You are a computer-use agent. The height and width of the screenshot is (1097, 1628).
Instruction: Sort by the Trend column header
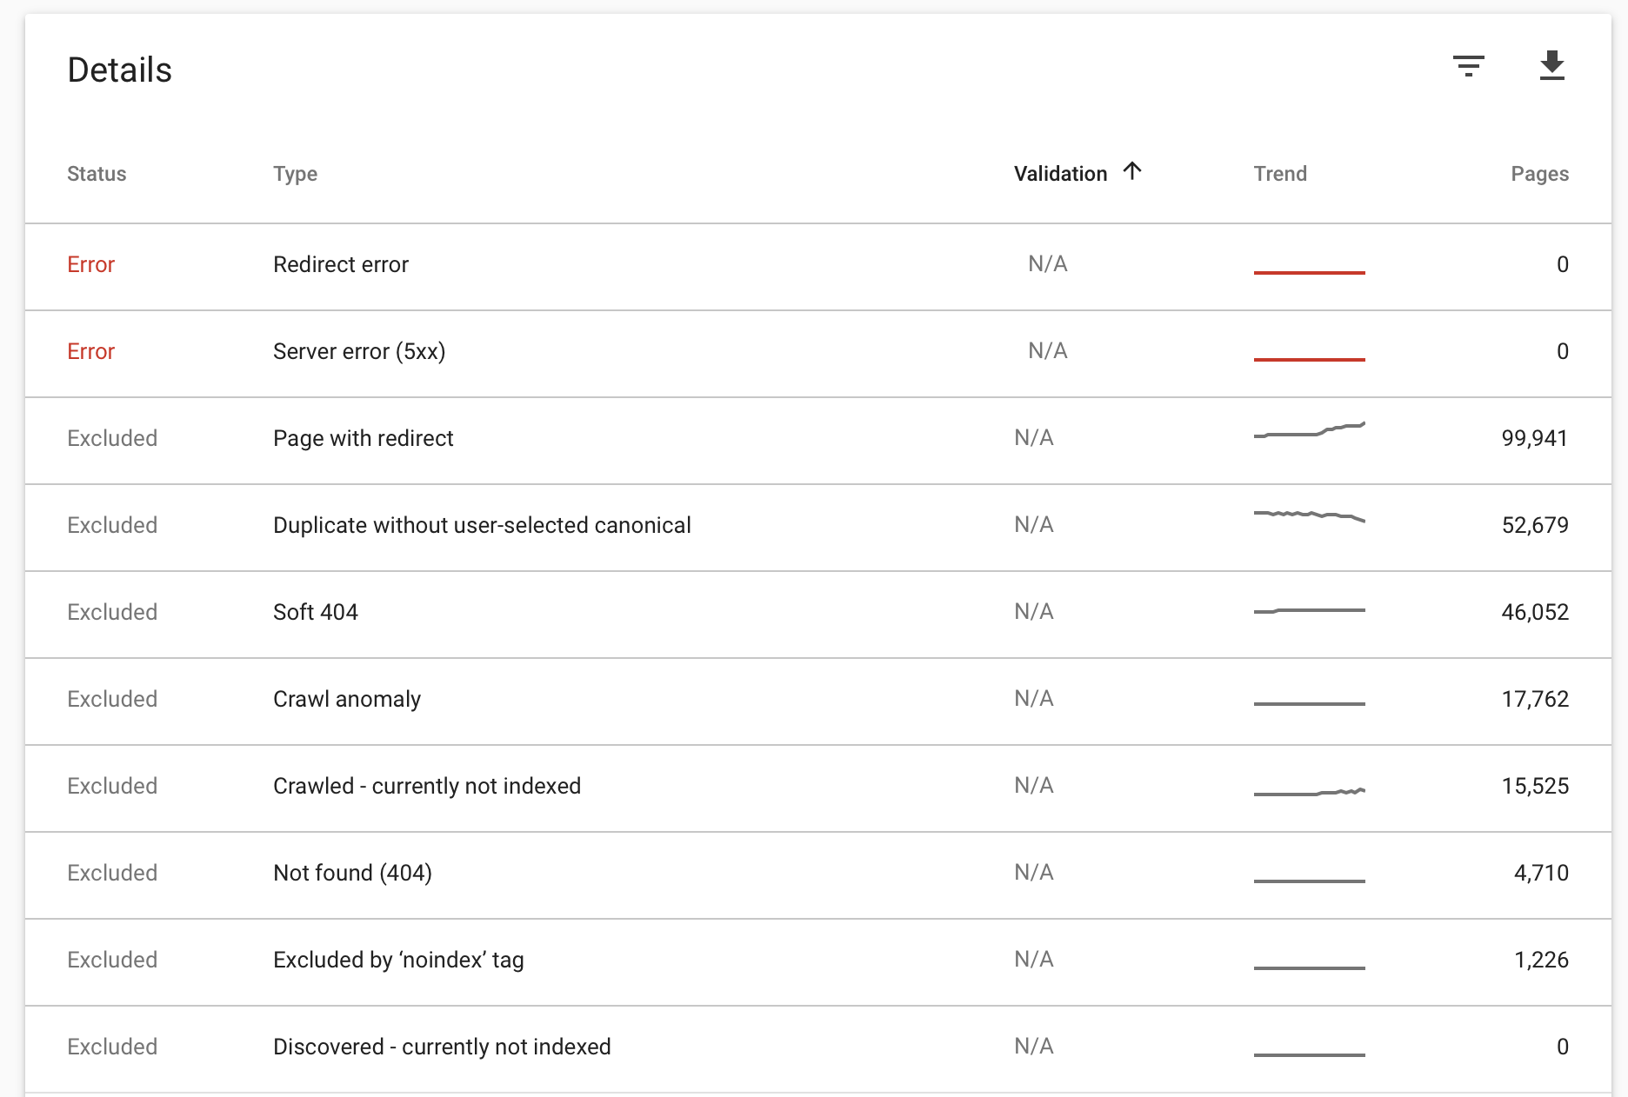click(x=1280, y=174)
